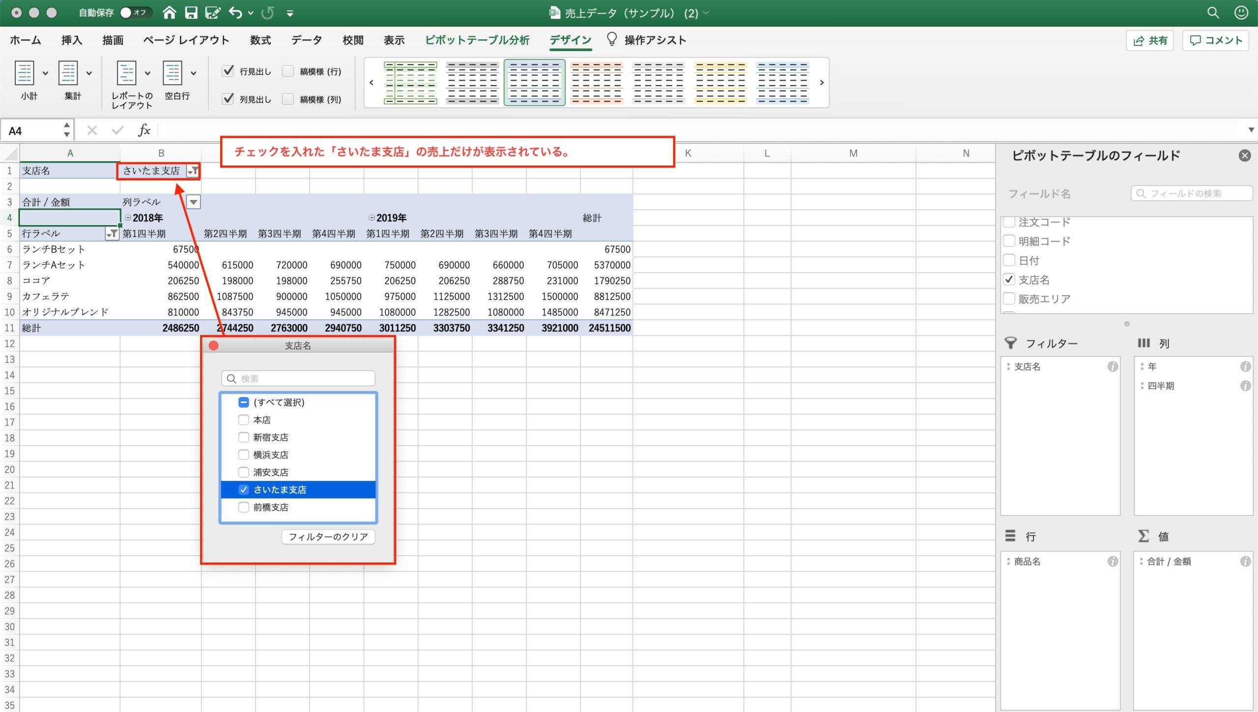The height and width of the screenshot is (712, 1258).
Task: Click the info icon next to 商品名
Action: (1113, 561)
